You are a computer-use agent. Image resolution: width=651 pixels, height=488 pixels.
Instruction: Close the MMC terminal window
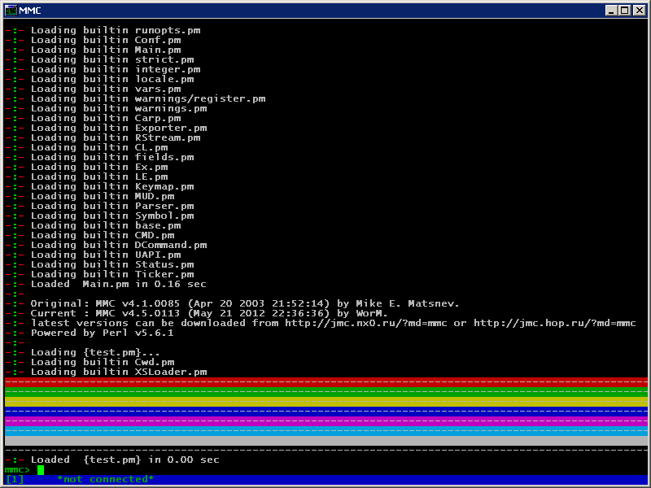638,11
